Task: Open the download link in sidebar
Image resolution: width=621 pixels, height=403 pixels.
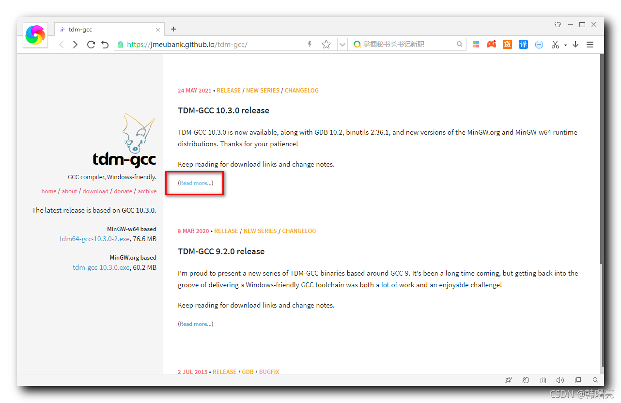Action: tap(95, 191)
